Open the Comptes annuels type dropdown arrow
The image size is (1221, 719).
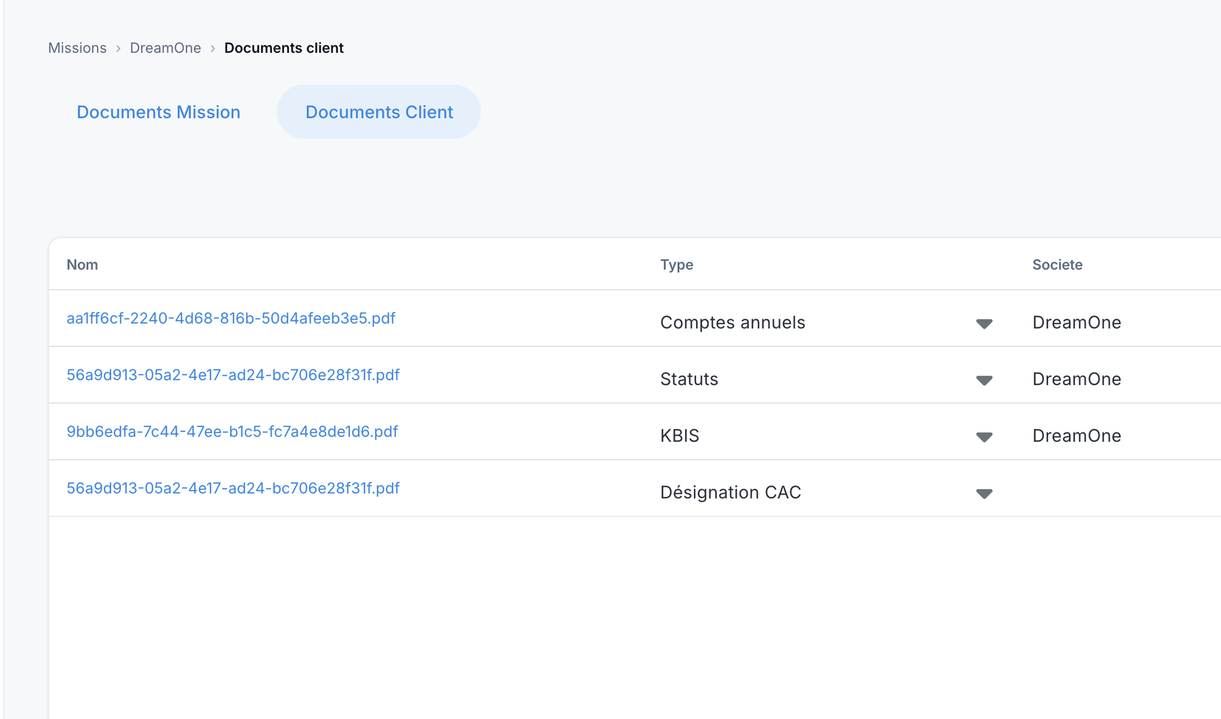(x=984, y=323)
